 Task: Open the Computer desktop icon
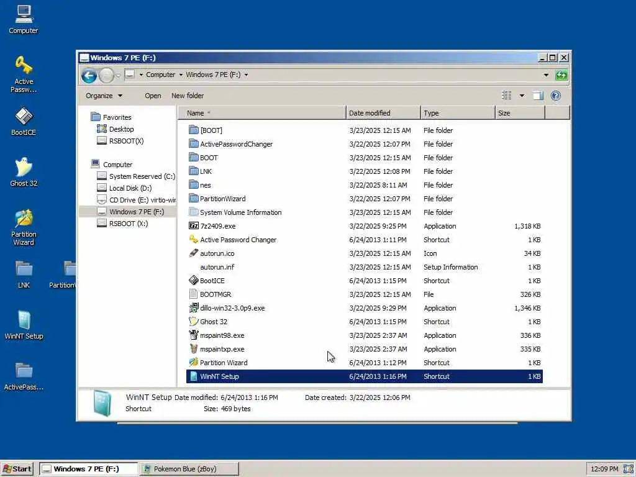click(24, 19)
